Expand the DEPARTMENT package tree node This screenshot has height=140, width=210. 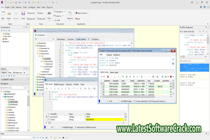[x=3, y=94]
